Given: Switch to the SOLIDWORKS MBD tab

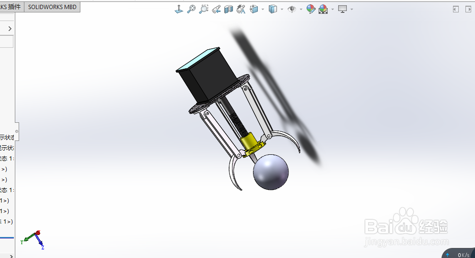Looking at the screenshot, I should pyautogui.click(x=52, y=7).
